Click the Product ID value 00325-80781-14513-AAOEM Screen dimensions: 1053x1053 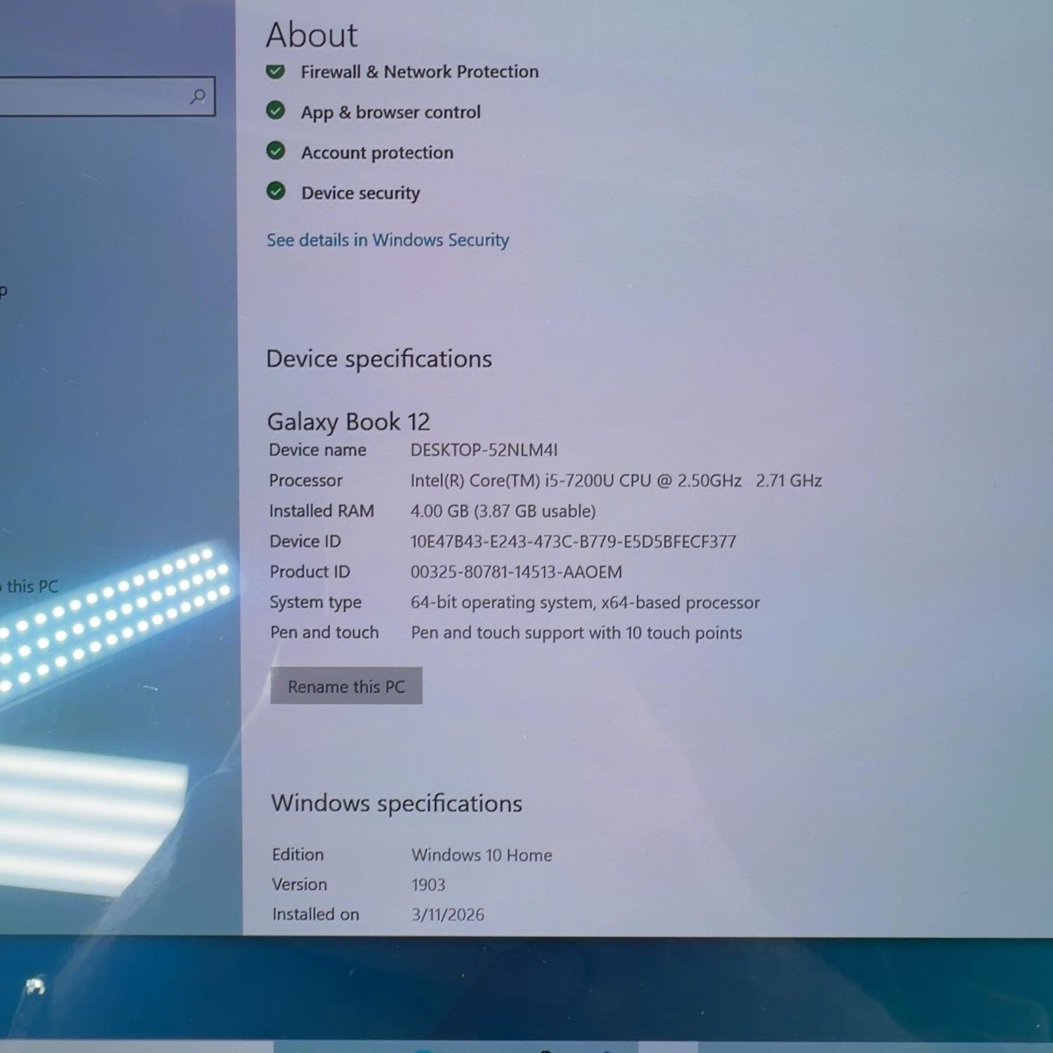[x=516, y=572]
